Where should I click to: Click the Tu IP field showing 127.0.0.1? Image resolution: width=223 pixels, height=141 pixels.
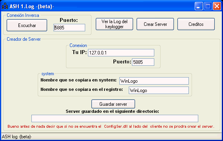(121, 53)
